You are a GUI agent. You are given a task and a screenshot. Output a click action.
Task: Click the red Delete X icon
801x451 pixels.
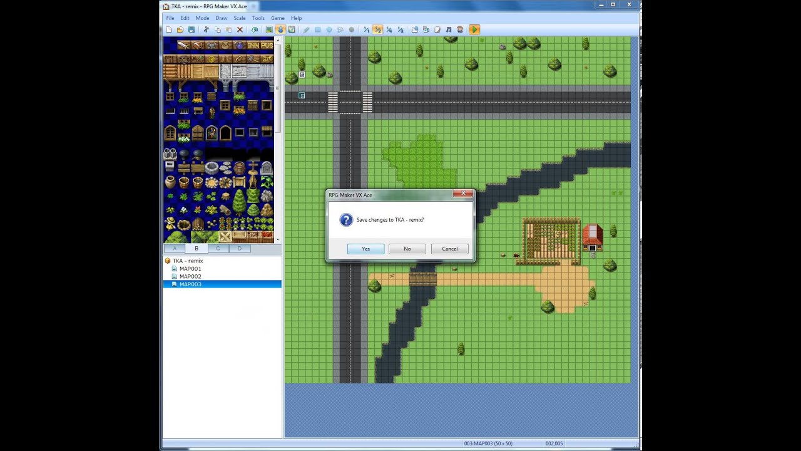click(x=240, y=29)
